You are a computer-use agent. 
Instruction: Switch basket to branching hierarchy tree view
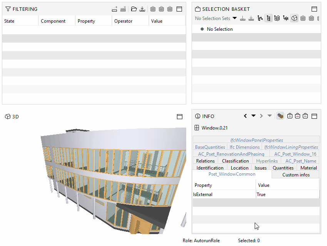260,18
